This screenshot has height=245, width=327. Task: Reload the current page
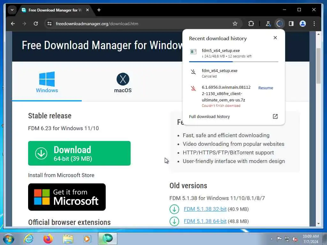point(36,24)
